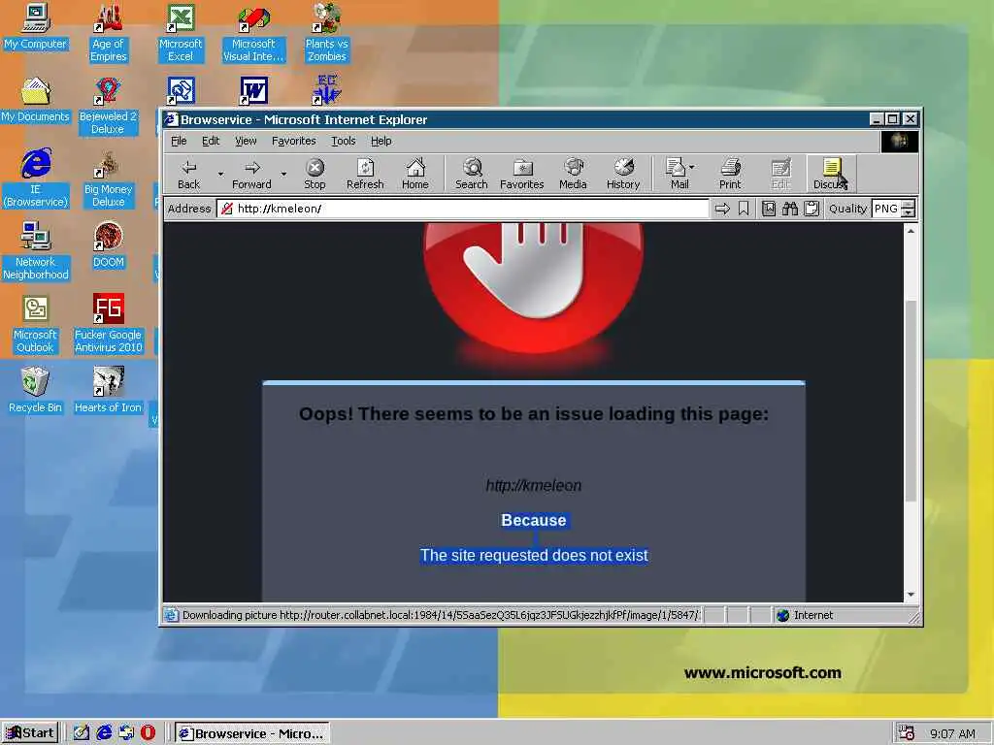The image size is (994, 745).
Task: Select Microsoft Excel desktop shortcut
Action: tap(181, 33)
